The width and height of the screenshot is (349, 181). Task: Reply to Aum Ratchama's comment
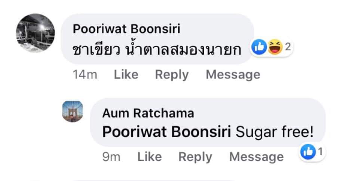[x=195, y=157]
